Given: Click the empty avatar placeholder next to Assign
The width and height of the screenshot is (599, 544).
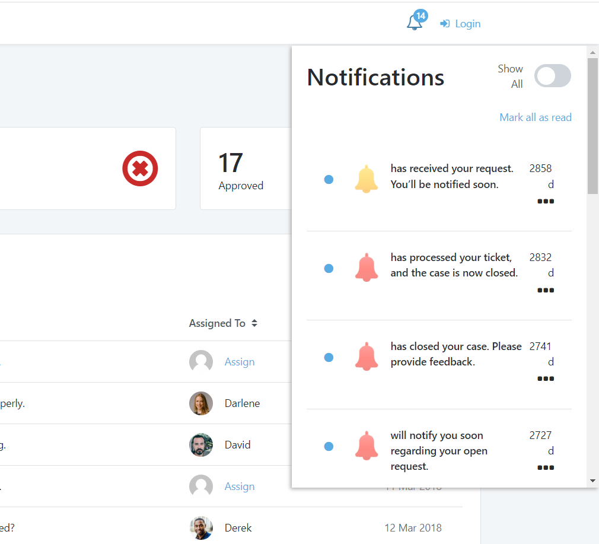Looking at the screenshot, I should [x=201, y=361].
